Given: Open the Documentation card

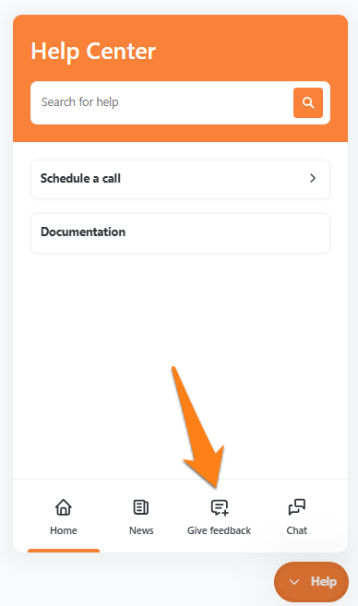Looking at the screenshot, I should [x=180, y=233].
